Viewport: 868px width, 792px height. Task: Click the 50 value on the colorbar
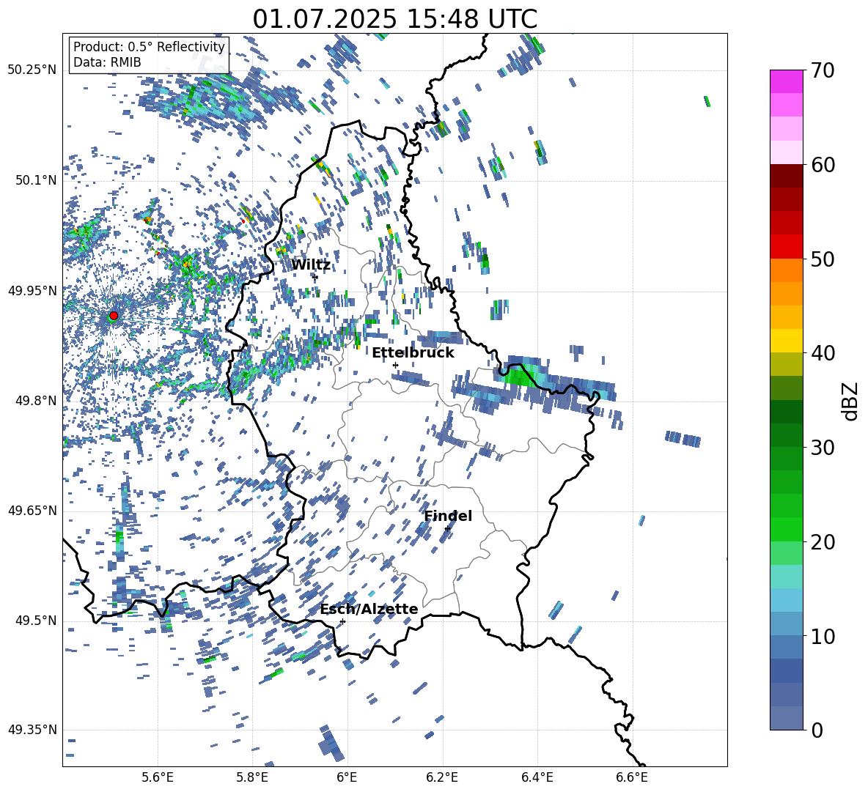(x=823, y=259)
